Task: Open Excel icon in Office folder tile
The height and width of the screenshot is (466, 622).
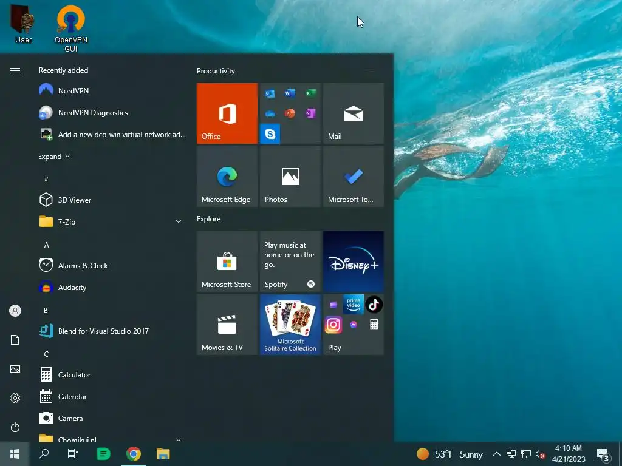Action: pos(310,93)
